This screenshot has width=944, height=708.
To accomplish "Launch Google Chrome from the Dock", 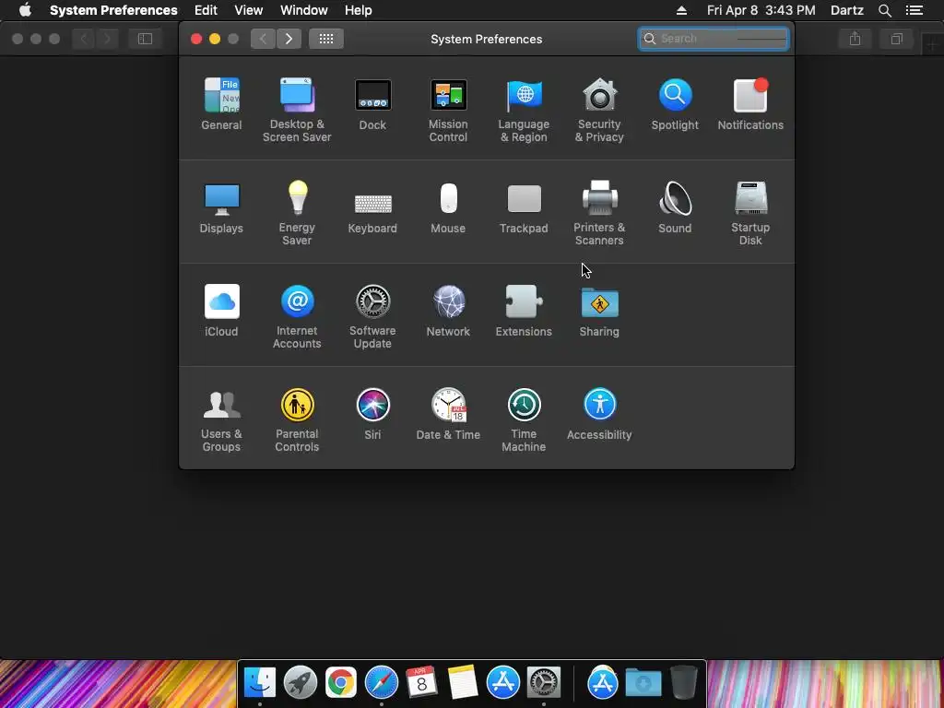I will (341, 682).
